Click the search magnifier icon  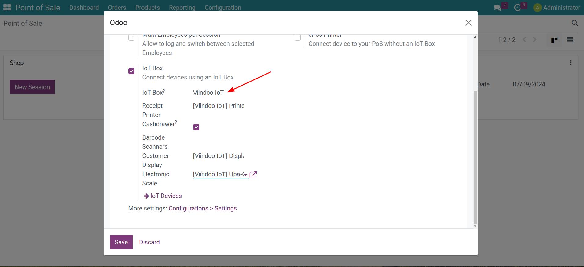pos(575,23)
